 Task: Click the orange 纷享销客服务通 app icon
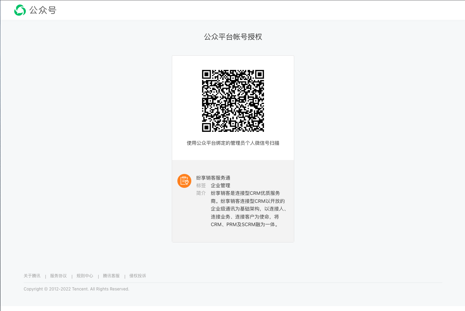click(184, 181)
